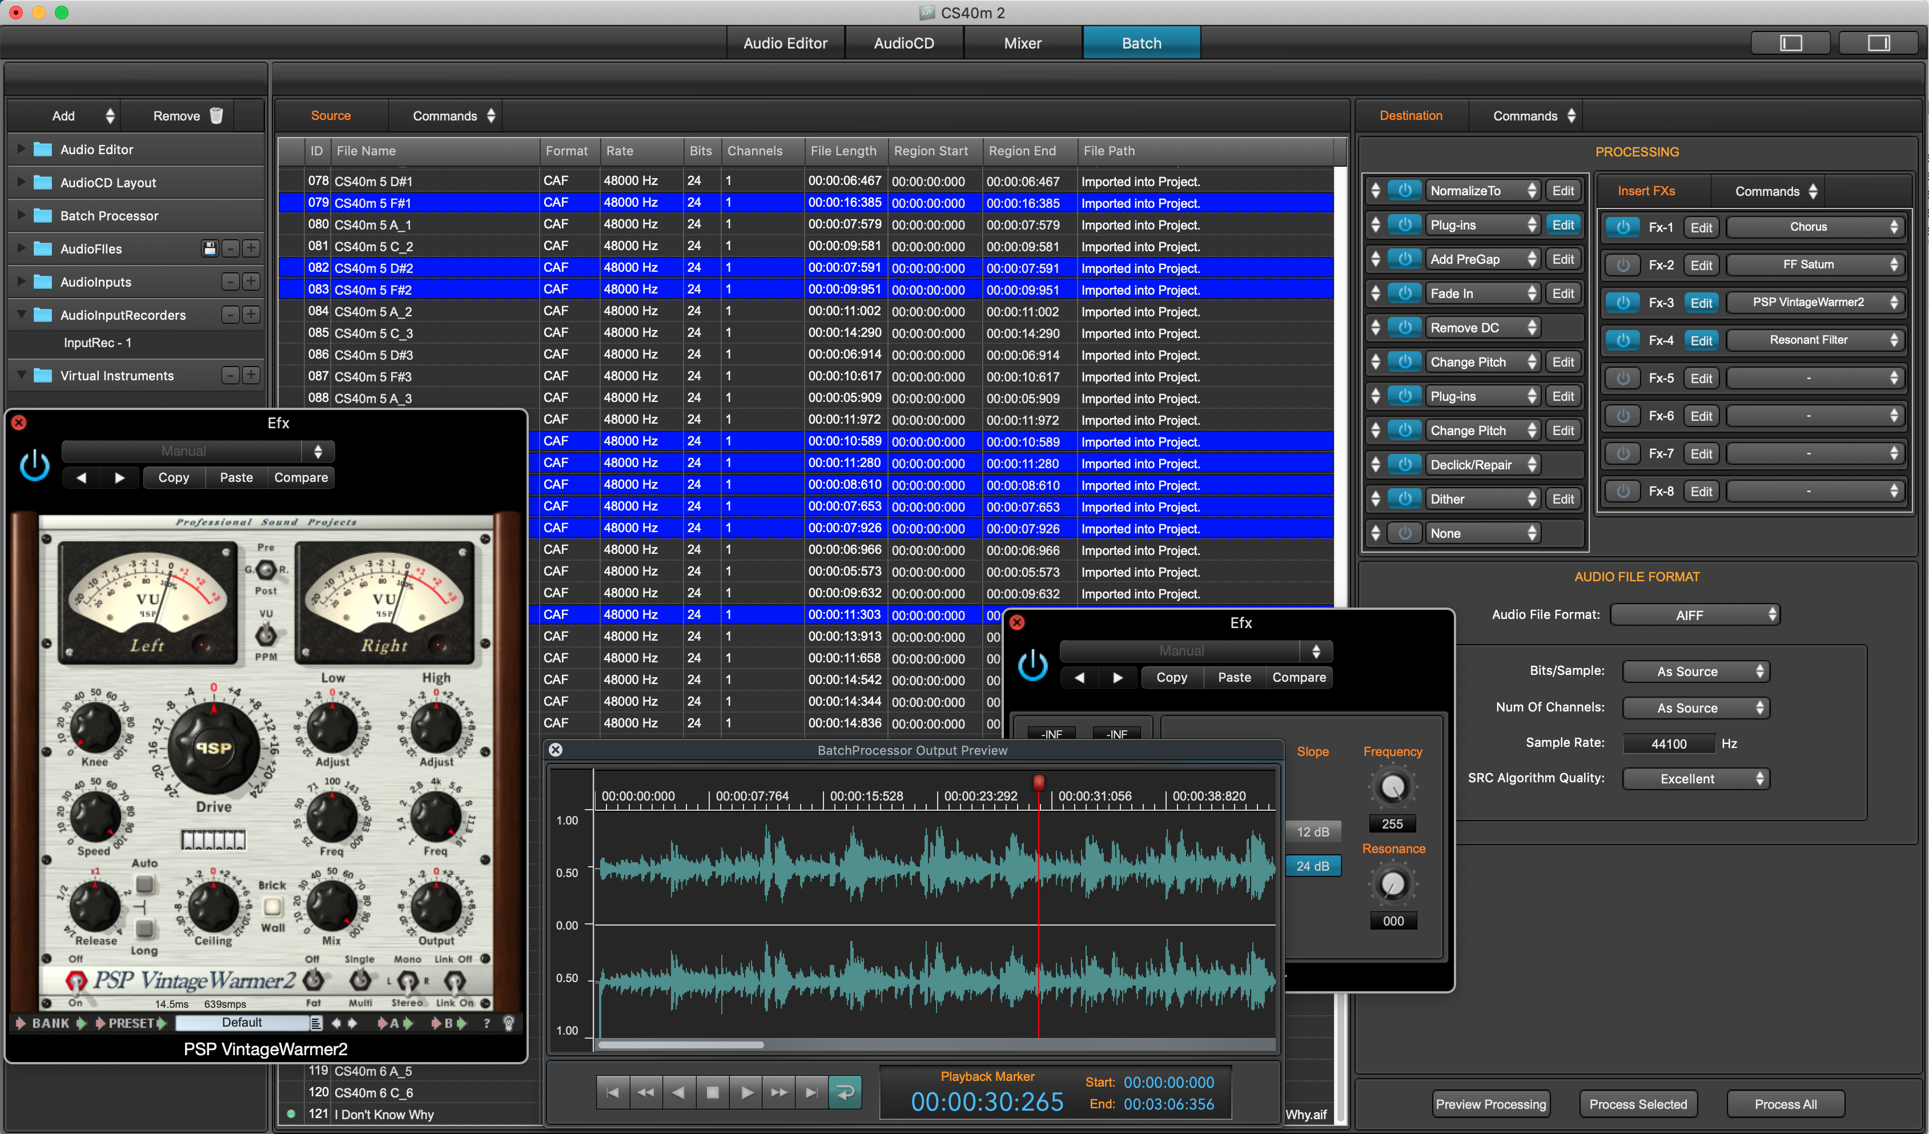Select previous preset arrow in VintageWarmer Efx window
Screen dimensions: 1929x1134
coord(81,477)
